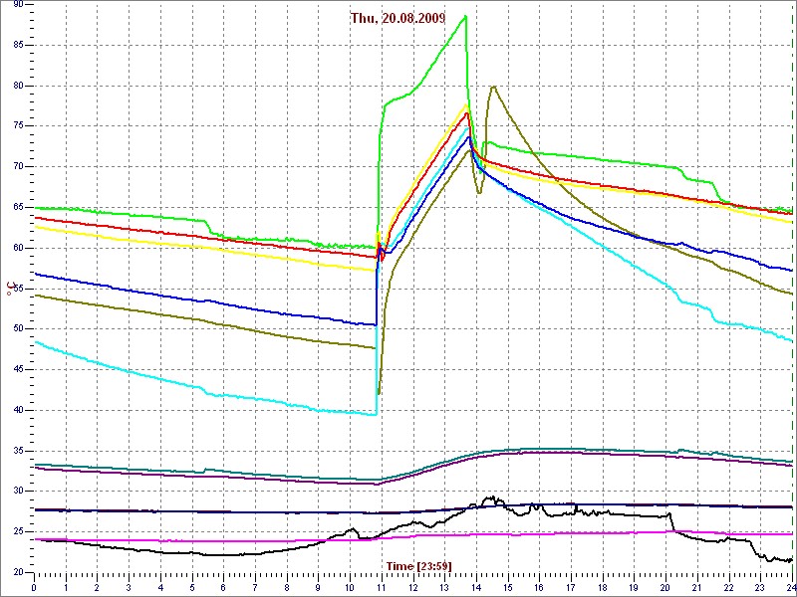Click hour 17 on the time axis
797x597 pixels.
coord(571,587)
